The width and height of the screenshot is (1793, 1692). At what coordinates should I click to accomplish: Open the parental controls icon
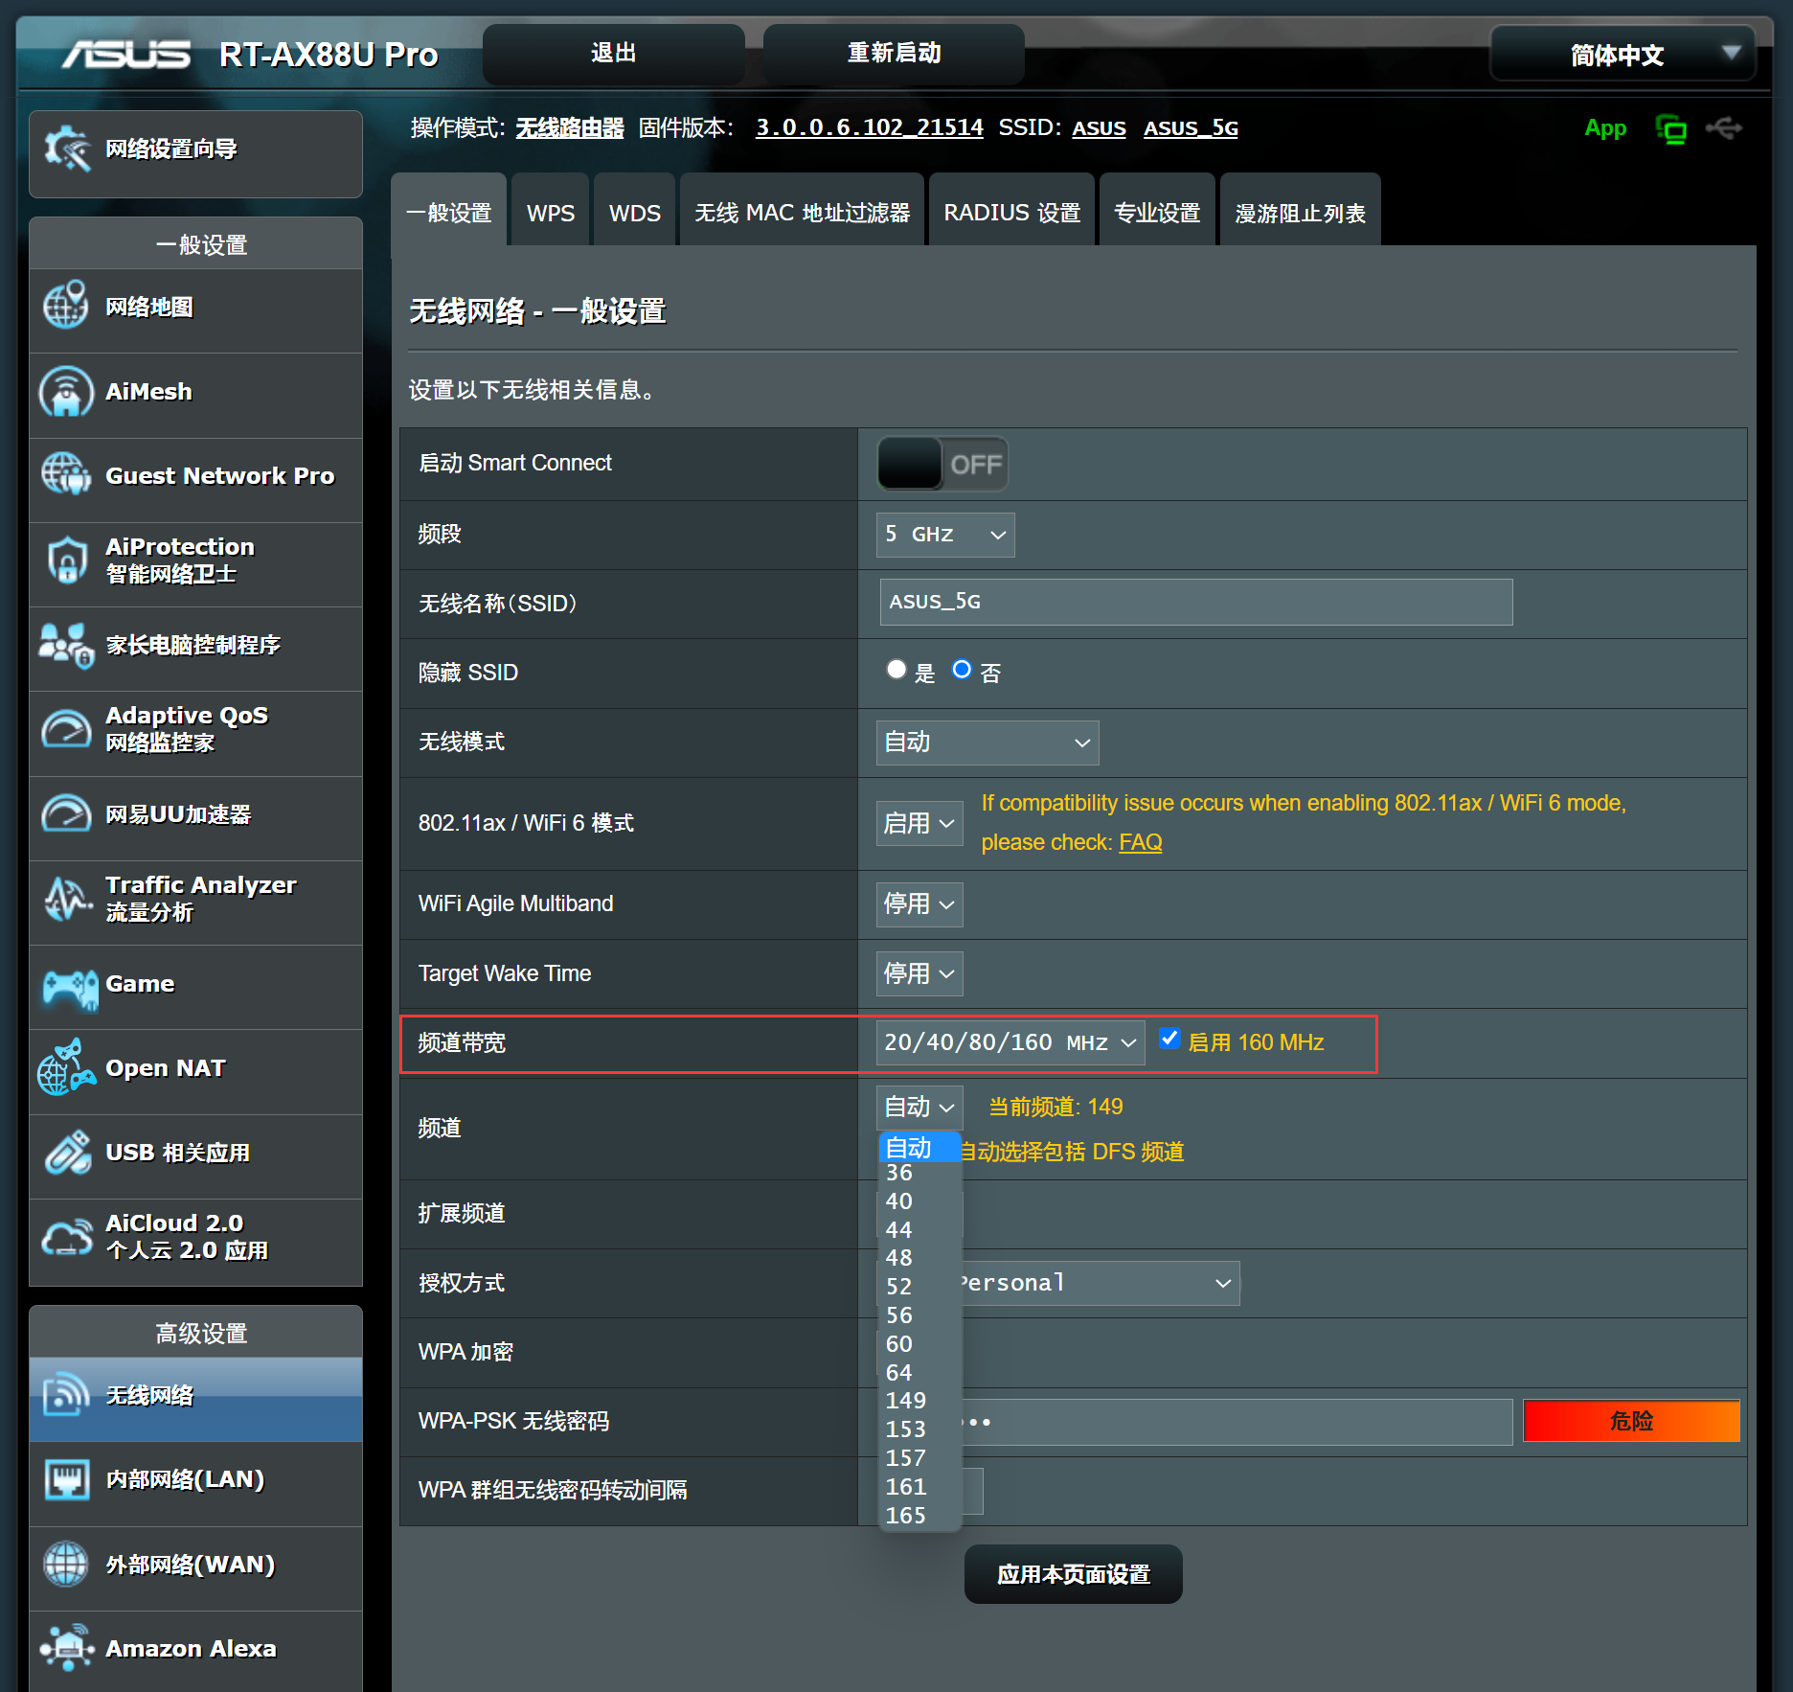click(x=66, y=644)
